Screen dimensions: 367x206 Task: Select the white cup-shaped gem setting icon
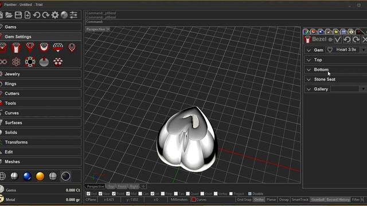pyautogui.click(x=44, y=47)
